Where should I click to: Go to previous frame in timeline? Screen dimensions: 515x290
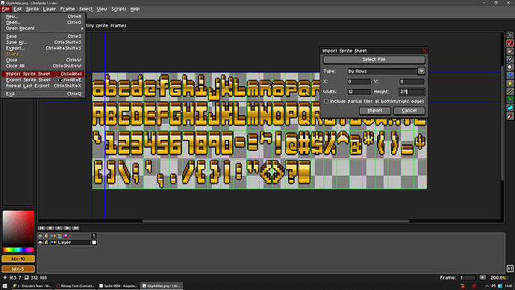[x=50, y=228]
